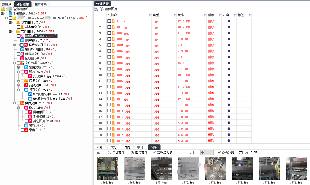Switch to the 搜索结果 tab
Screen dimensions: 310x185
tap(41, 4)
